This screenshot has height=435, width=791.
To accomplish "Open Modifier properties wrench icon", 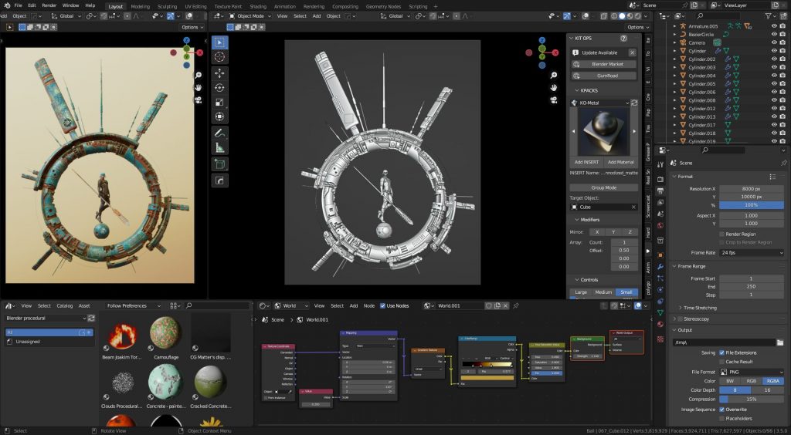I will pyautogui.click(x=660, y=266).
